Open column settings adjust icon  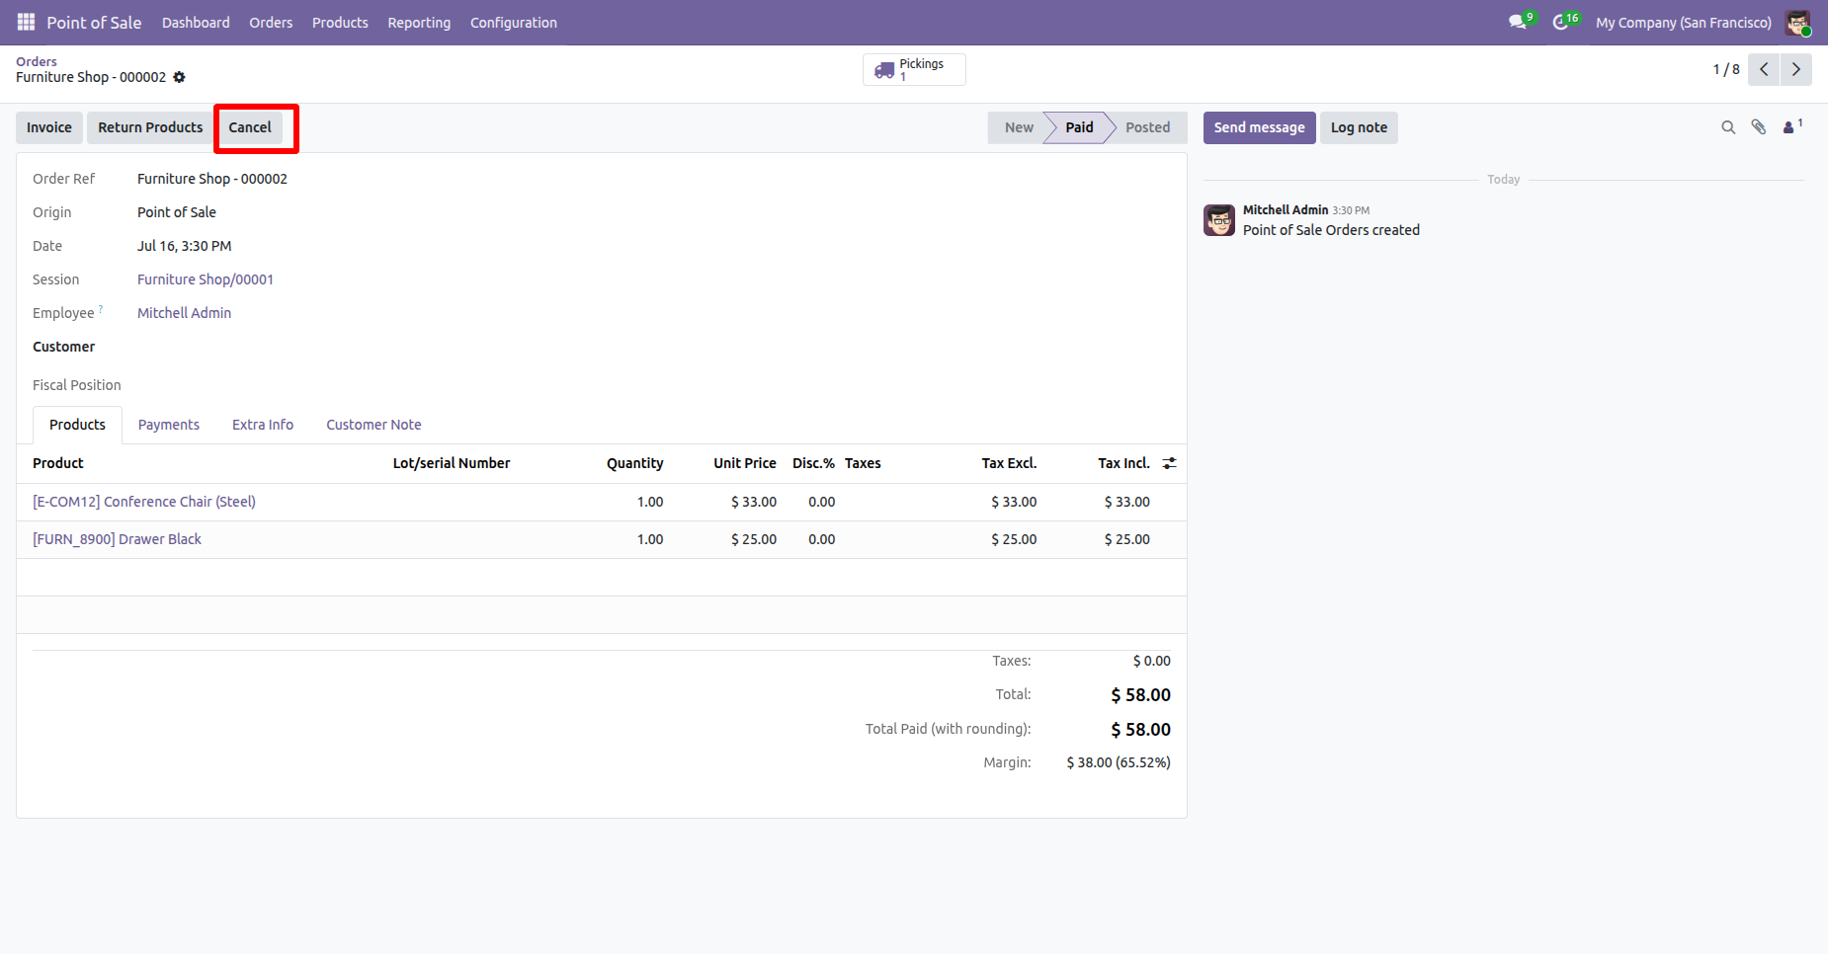point(1170,463)
